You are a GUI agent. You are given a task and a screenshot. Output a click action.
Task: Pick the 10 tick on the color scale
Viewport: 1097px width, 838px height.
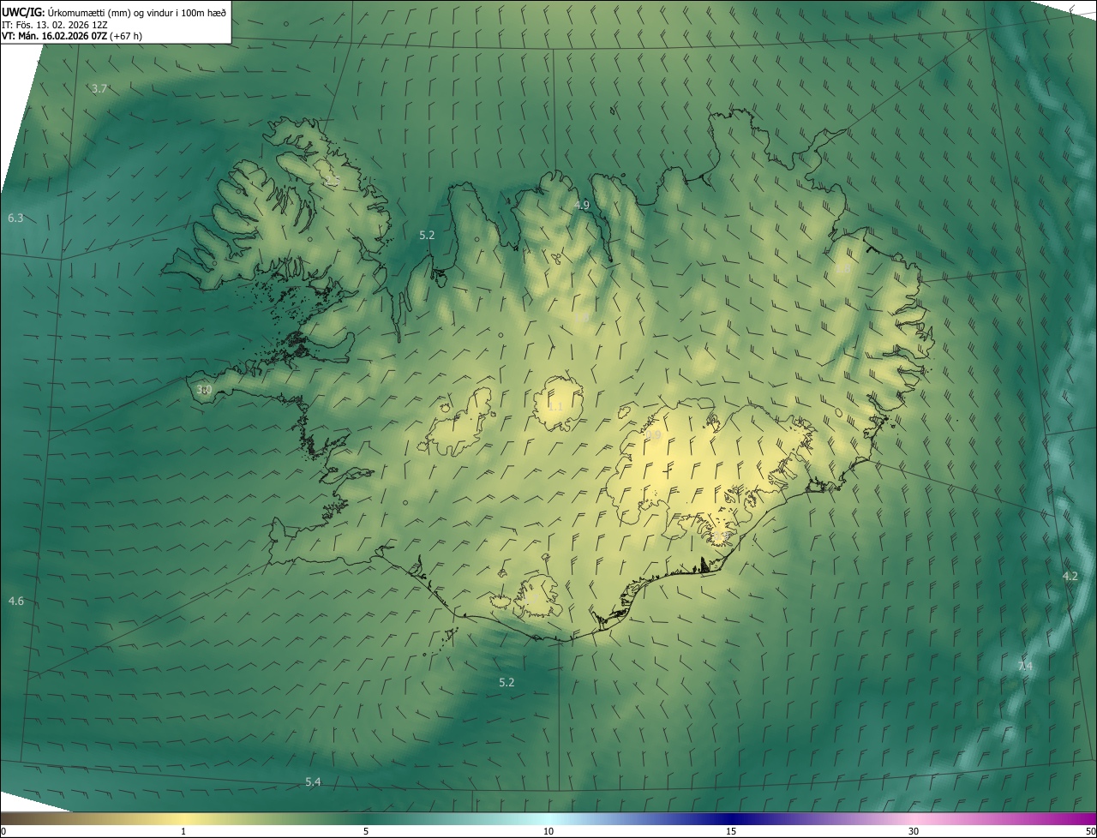[548, 831]
